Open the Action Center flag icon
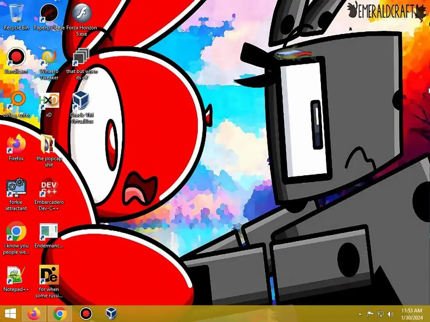430x322 pixels. 370,314
